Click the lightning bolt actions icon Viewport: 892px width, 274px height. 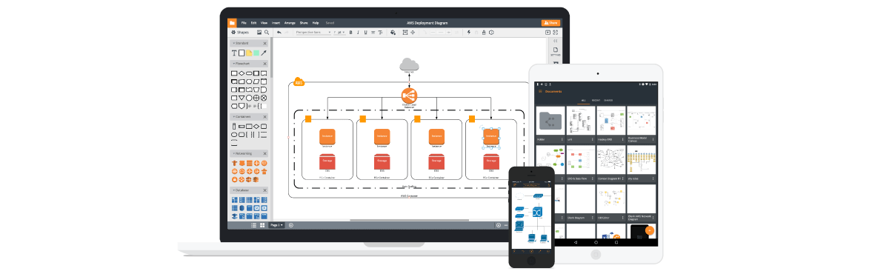tap(469, 33)
